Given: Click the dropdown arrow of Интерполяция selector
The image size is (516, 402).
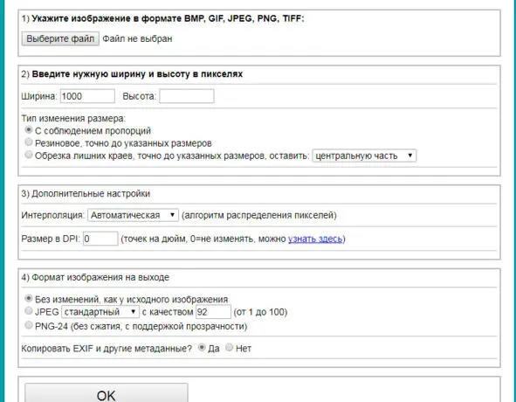Looking at the screenshot, I should click(172, 215).
